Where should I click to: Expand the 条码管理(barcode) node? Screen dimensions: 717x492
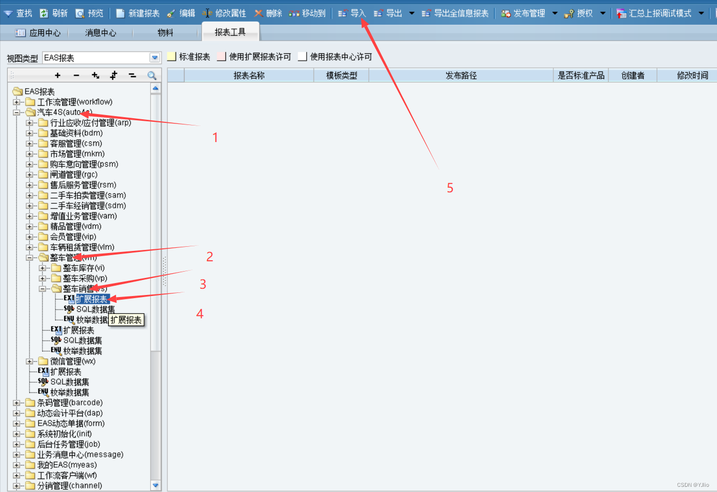tap(17, 403)
